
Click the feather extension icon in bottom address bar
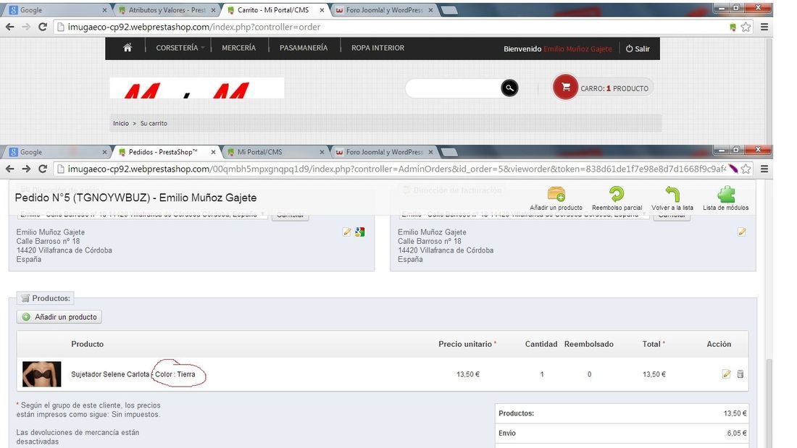click(733, 169)
